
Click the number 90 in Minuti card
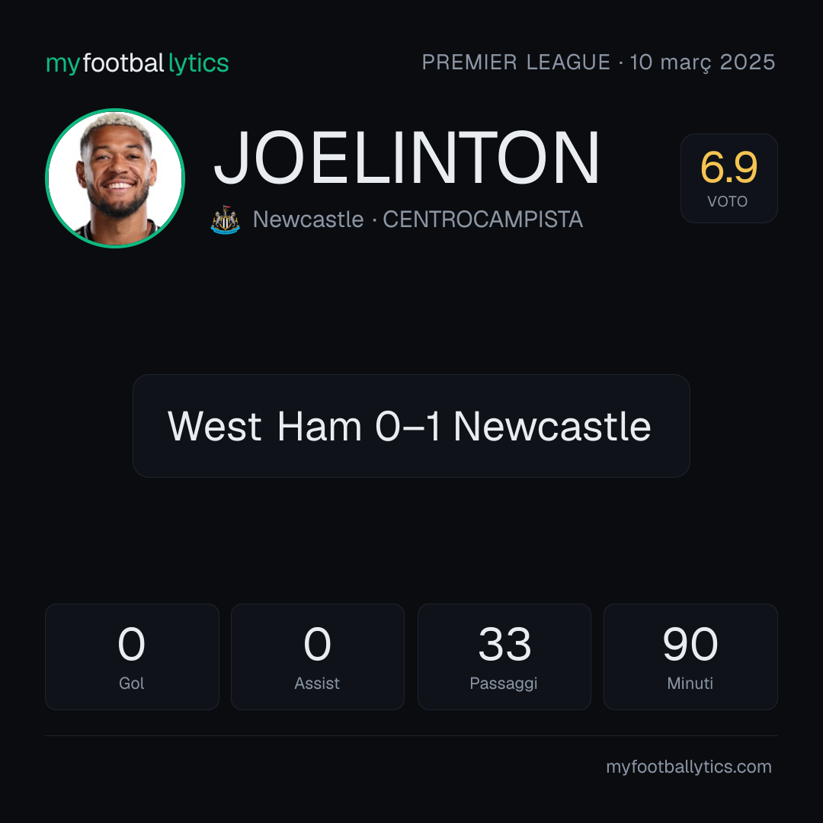(x=690, y=644)
